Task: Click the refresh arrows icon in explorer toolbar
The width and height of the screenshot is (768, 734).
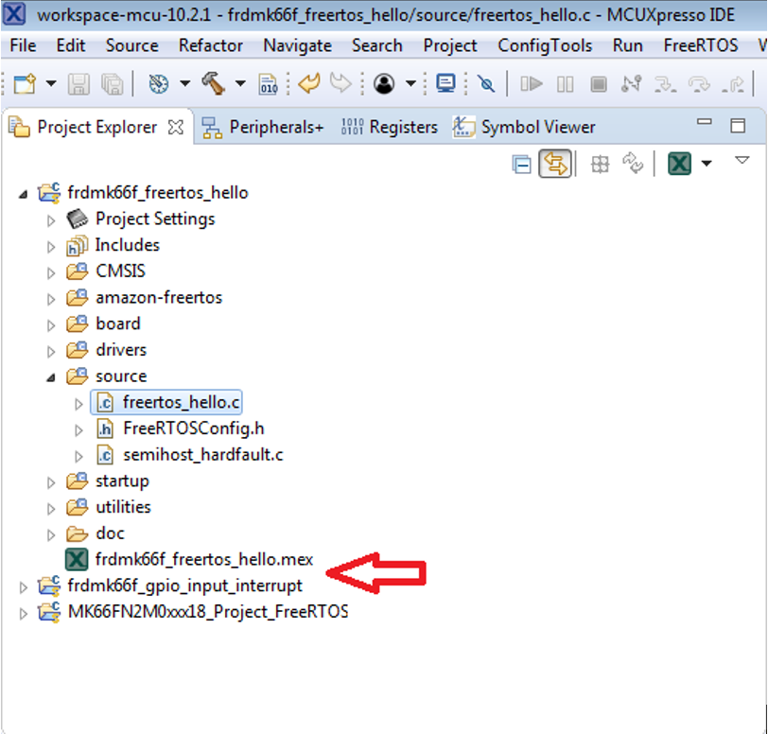Action: point(633,164)
